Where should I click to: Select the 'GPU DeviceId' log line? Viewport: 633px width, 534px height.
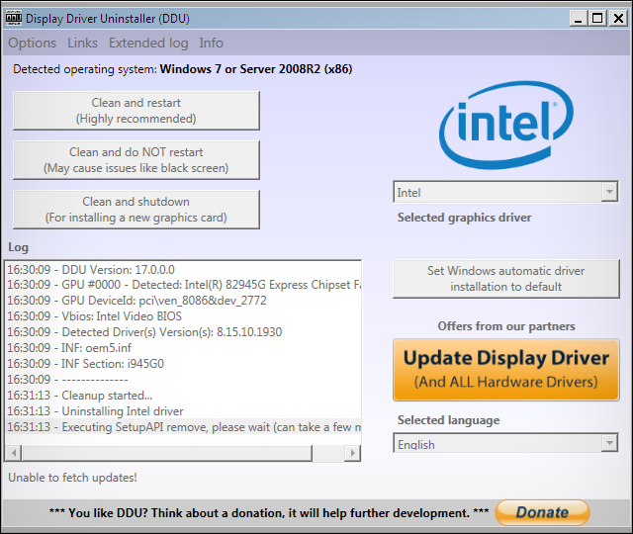click(184, 301)
